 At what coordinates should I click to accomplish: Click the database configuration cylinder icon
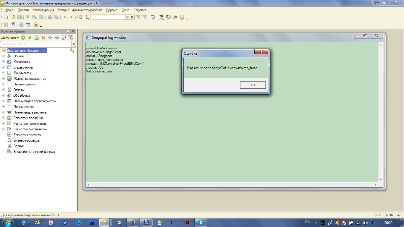coord(21,25)
